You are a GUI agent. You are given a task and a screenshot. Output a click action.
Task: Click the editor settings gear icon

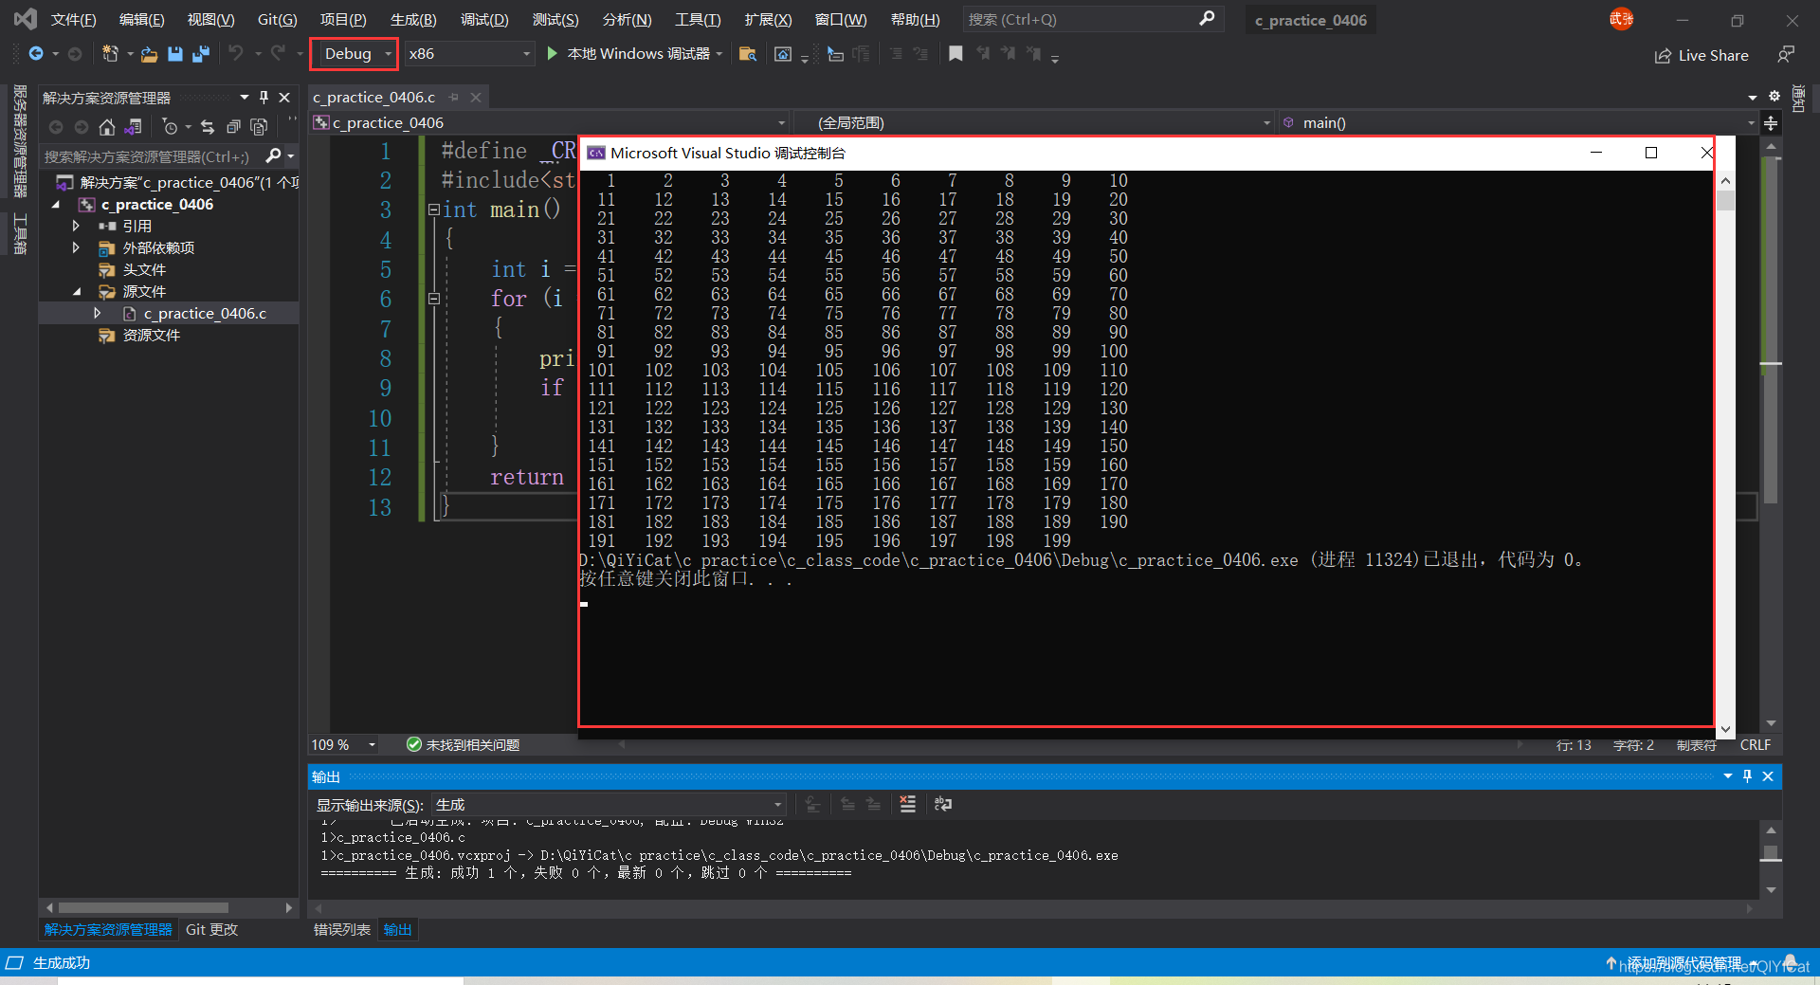pyautogui.click(x=1774, y=96)
